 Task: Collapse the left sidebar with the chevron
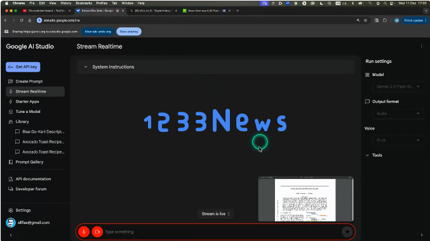(11, 235)
